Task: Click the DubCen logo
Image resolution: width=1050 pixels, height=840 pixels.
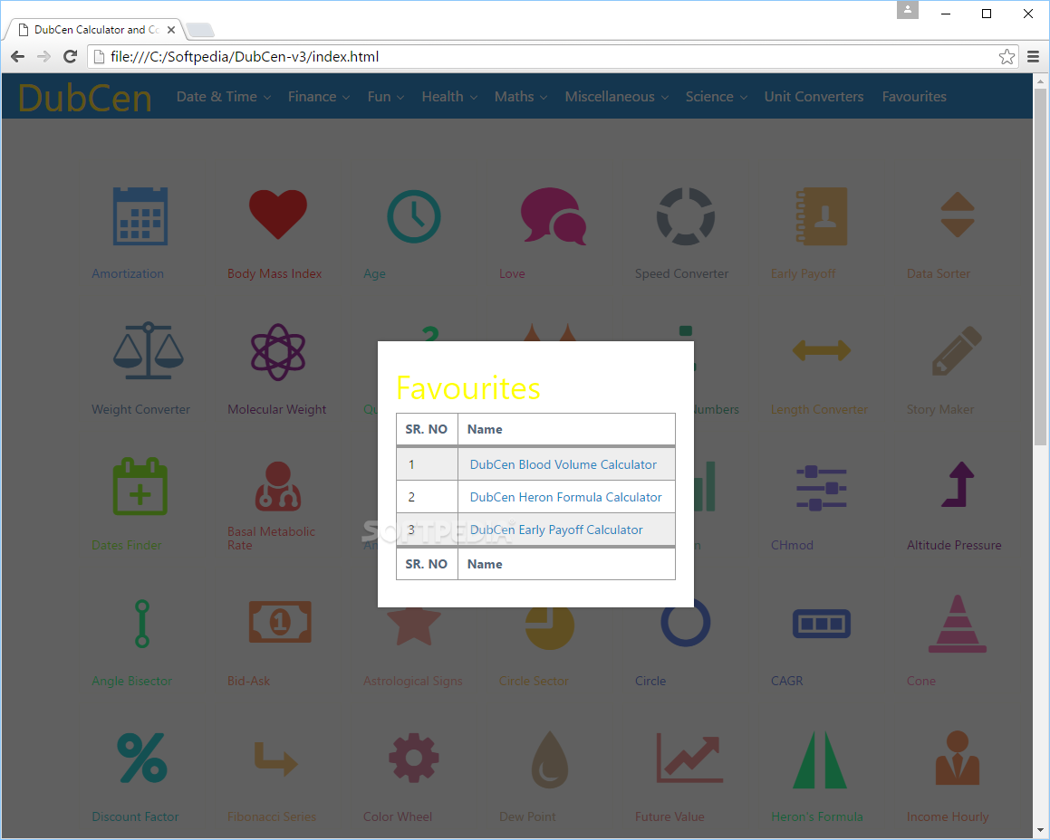Action: (85, 98)
